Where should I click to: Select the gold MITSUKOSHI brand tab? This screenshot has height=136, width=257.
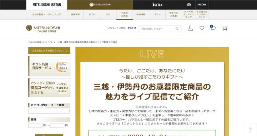[x=100, y=5]
